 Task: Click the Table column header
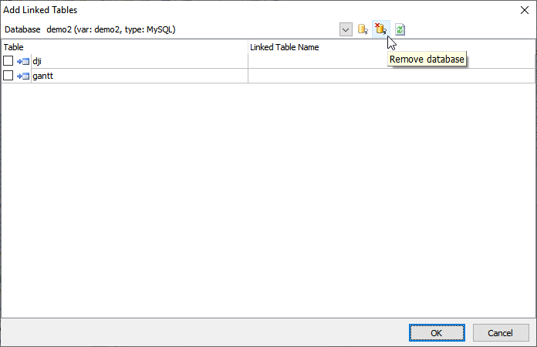coord(14,47)
